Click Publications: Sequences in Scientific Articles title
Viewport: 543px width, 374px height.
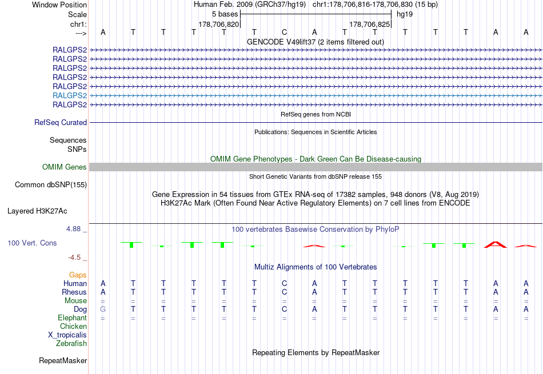[316, 132]
